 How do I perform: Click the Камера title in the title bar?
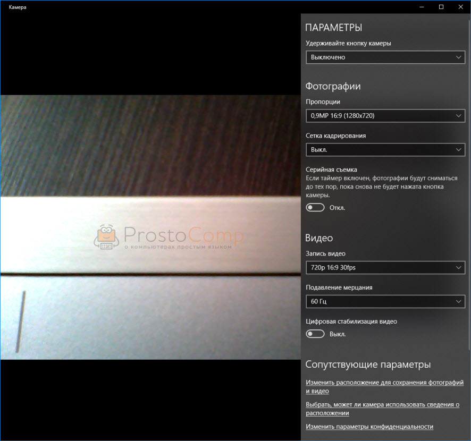(18, 7)
